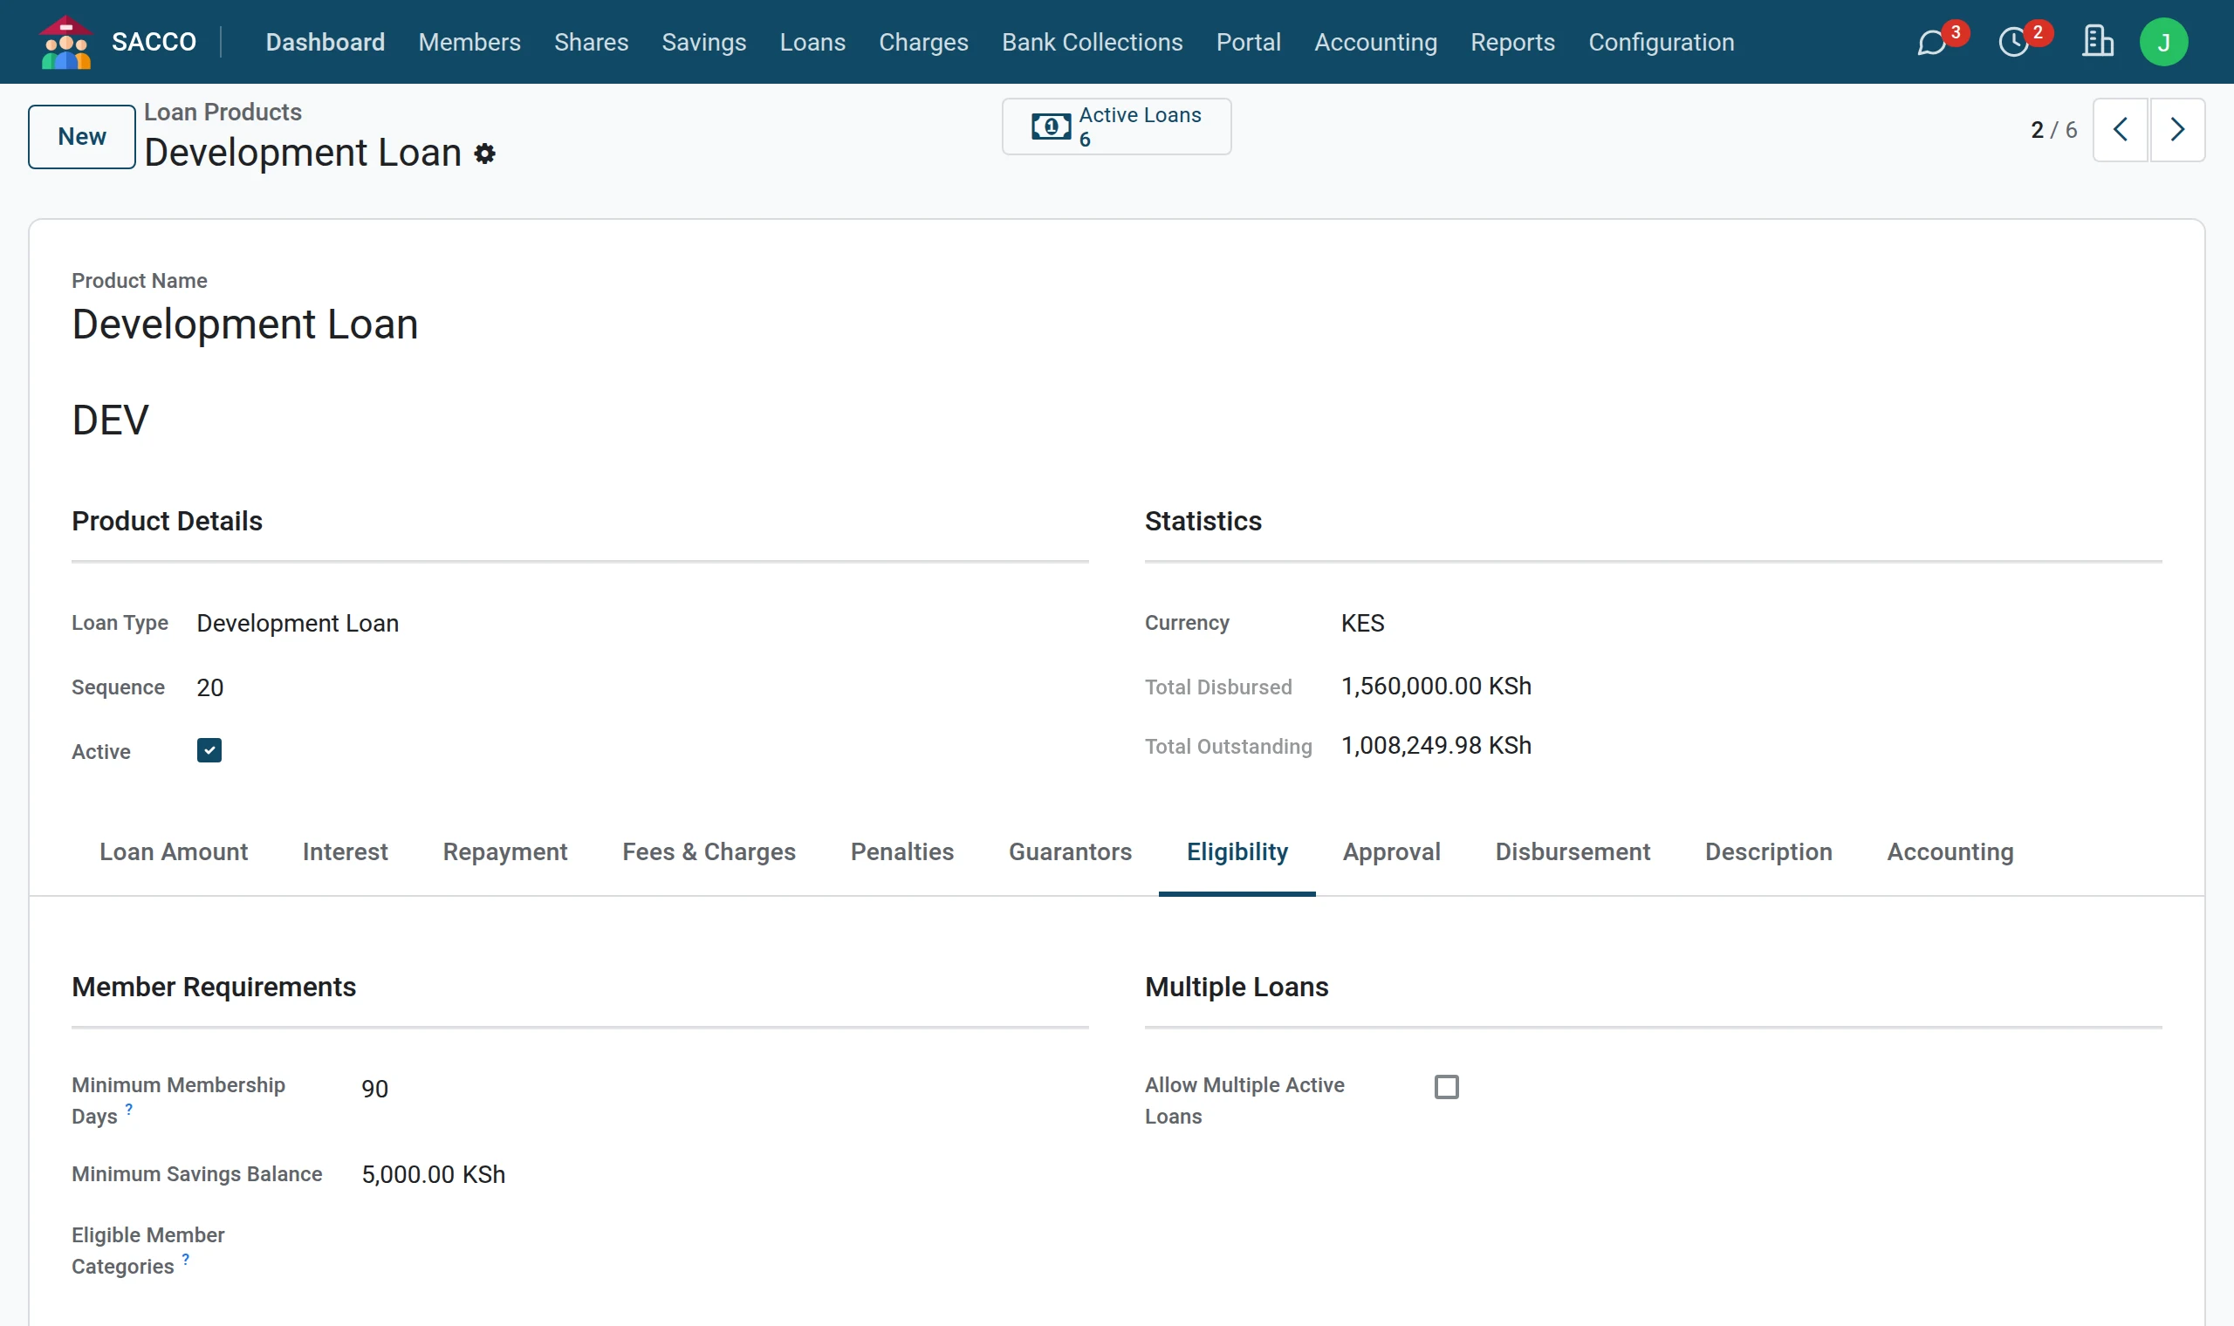Image resolution: width=2234 pixels, height=1326 pixels.
Task: Open the messages chat icon
Action: point(1930,42)
